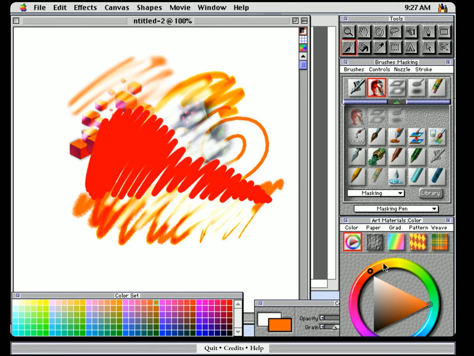Select the Brush tool in Tools palette

348,47
